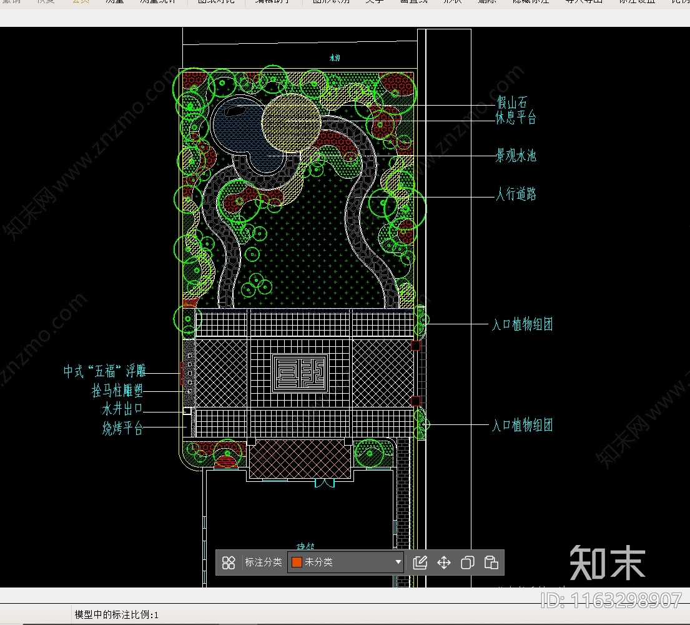Select the 景观水池 drawing label
Viewport: 690px width, 625px height.
tap(516, 156)
